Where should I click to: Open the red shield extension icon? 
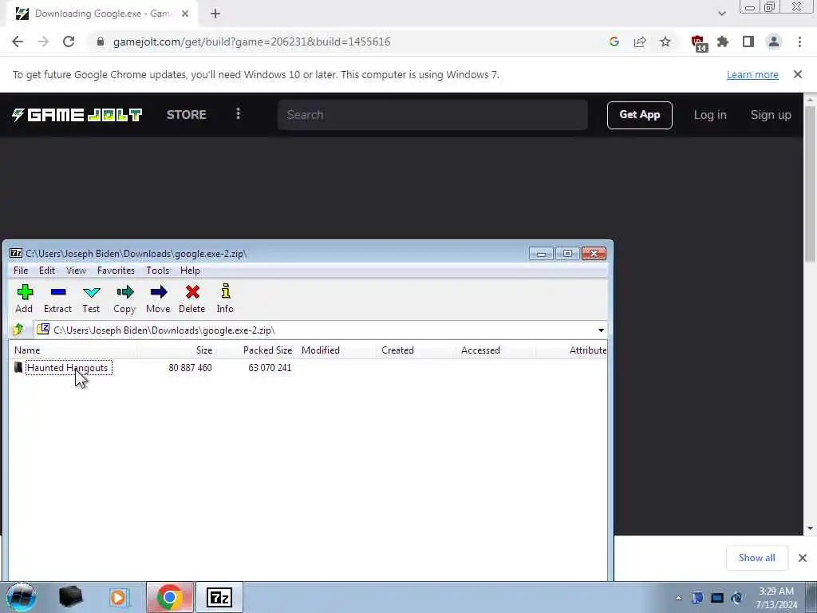pos(698,43)
